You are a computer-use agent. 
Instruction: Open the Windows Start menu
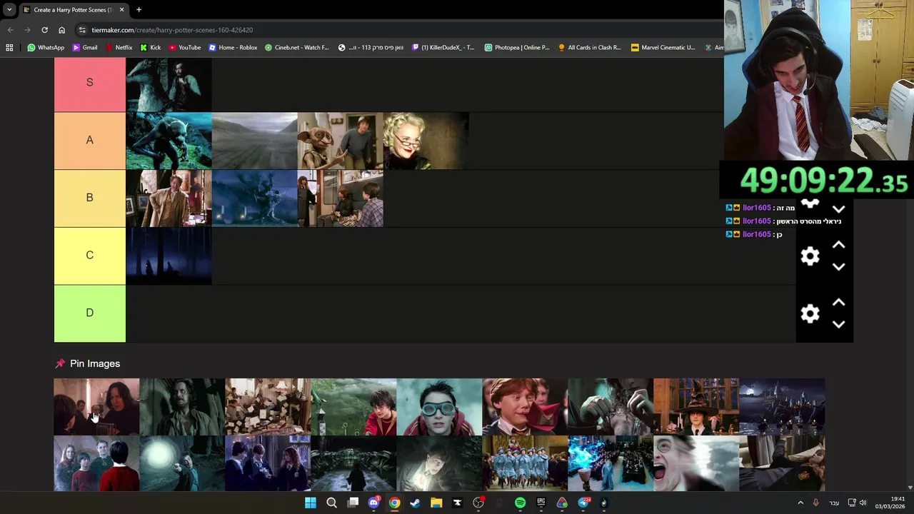[x=311, y=503]
